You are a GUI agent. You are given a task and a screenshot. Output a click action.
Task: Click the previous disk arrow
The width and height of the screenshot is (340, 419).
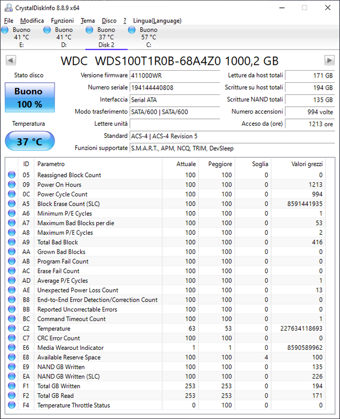(x=11, y=60)
